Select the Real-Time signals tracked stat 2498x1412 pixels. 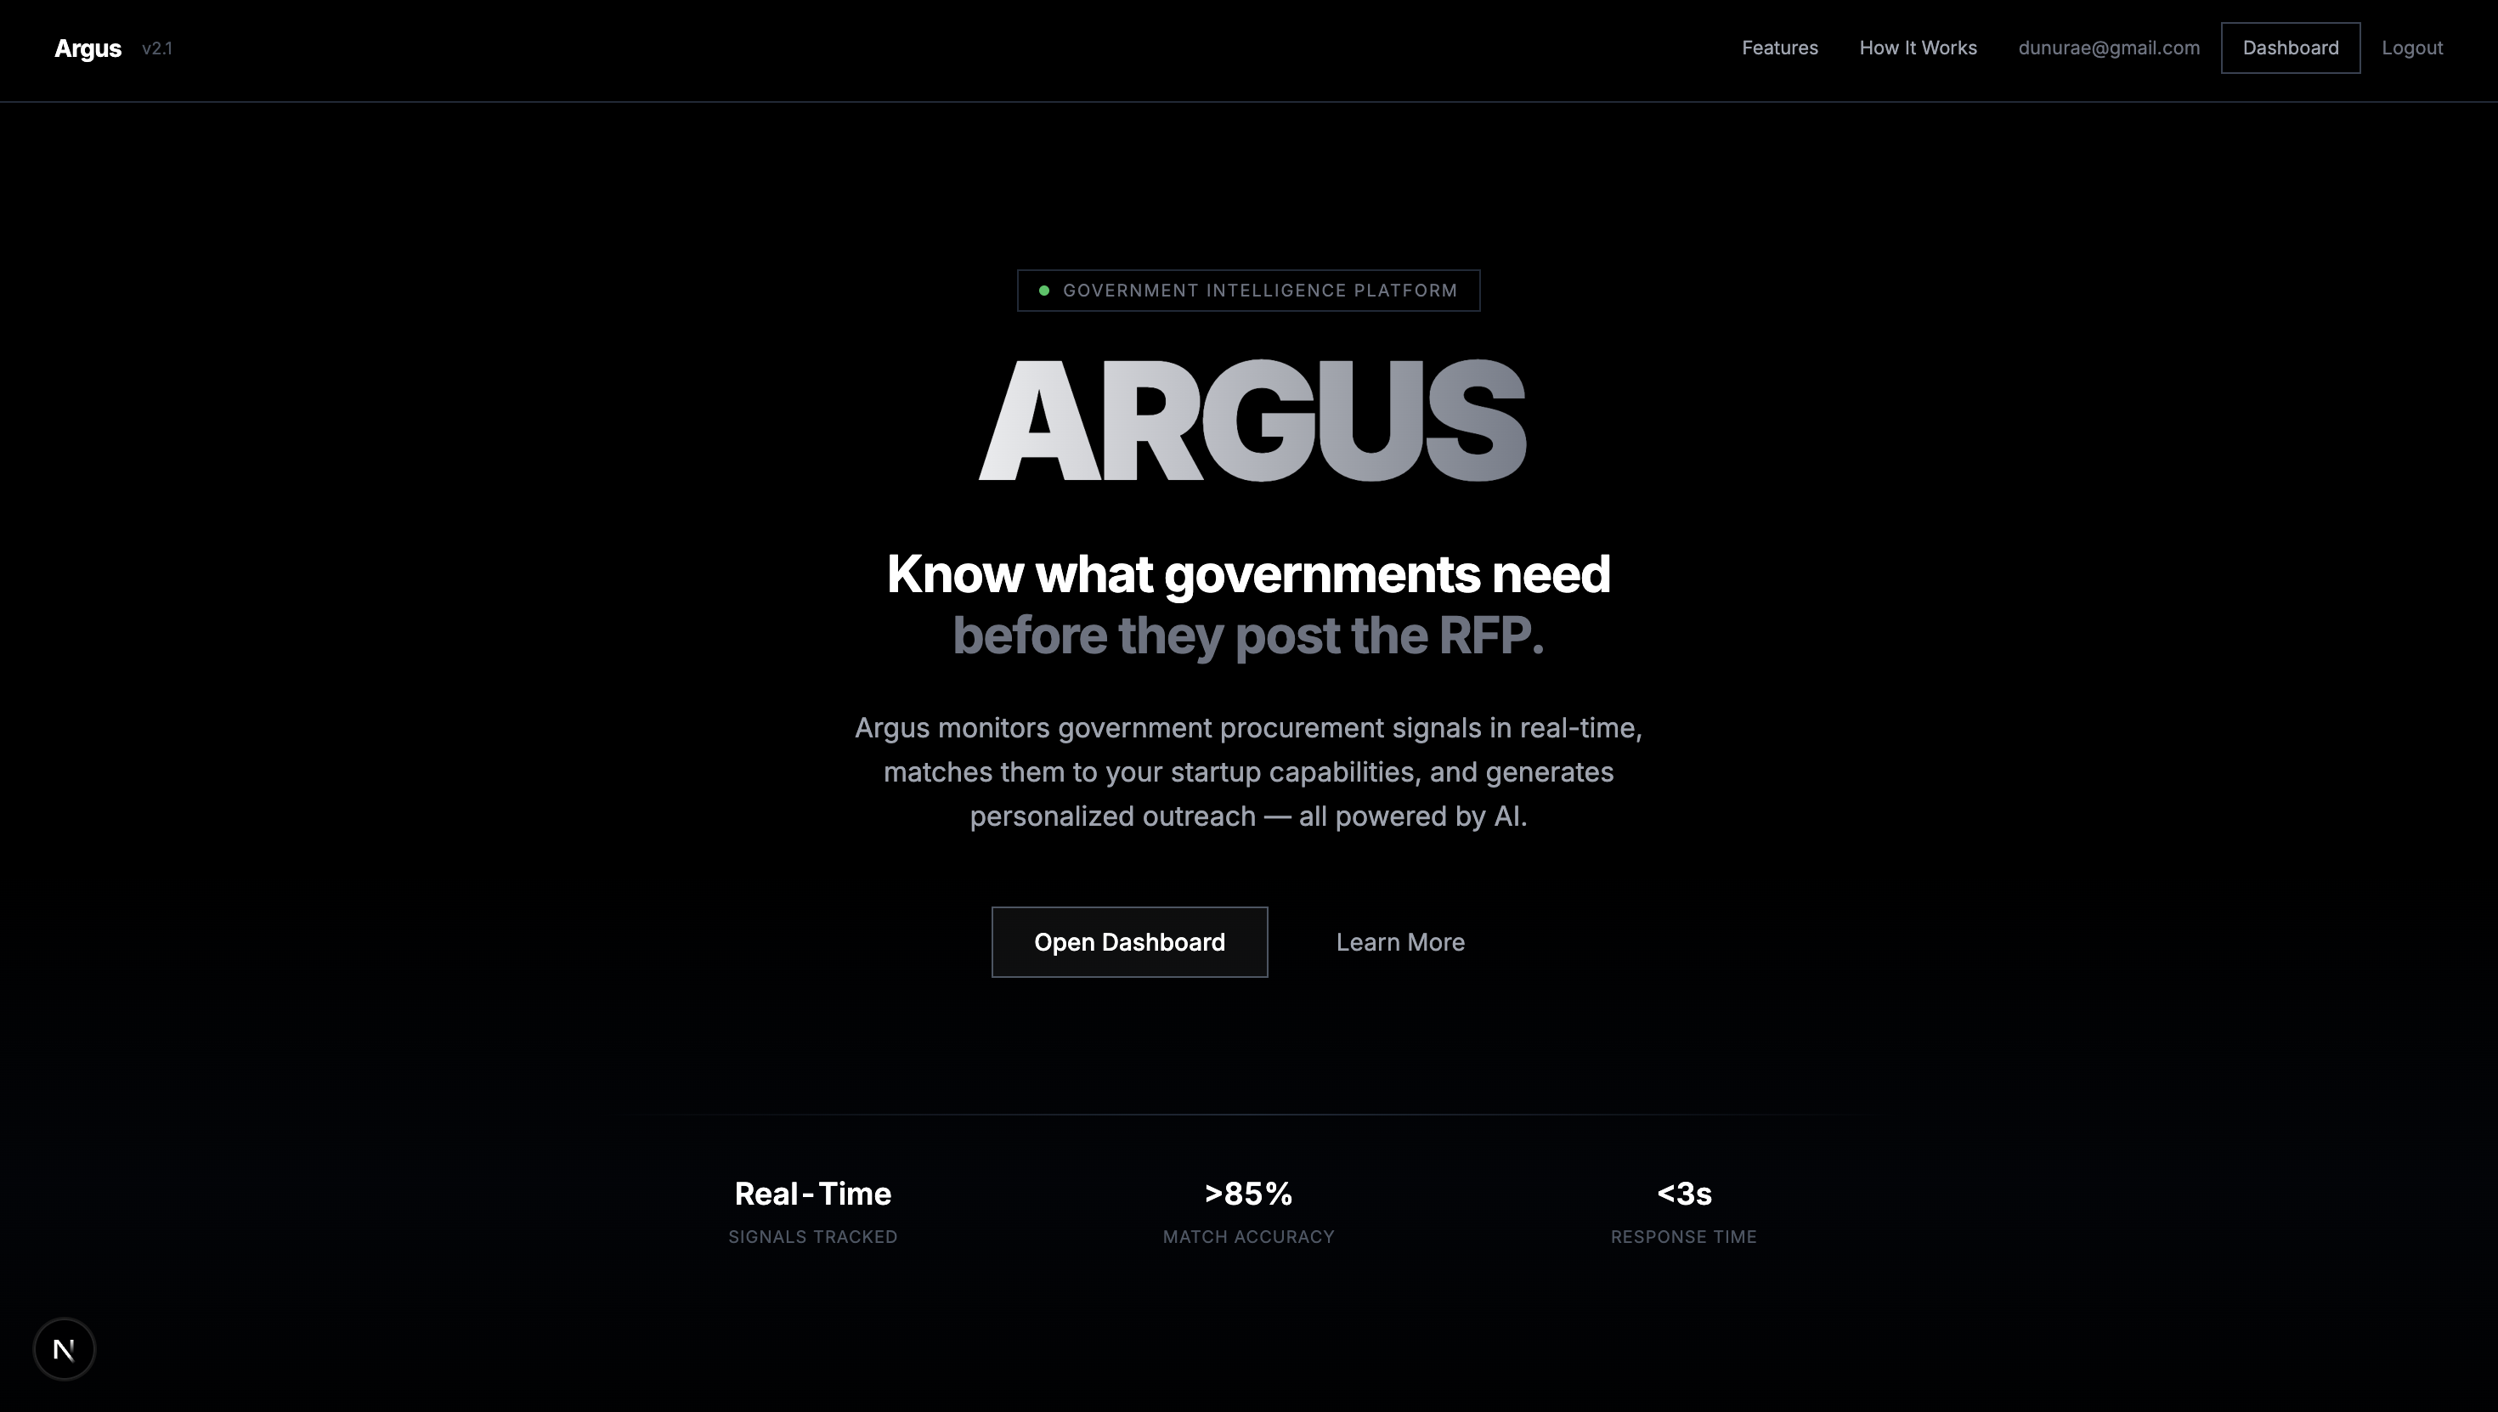(812, 1194)
